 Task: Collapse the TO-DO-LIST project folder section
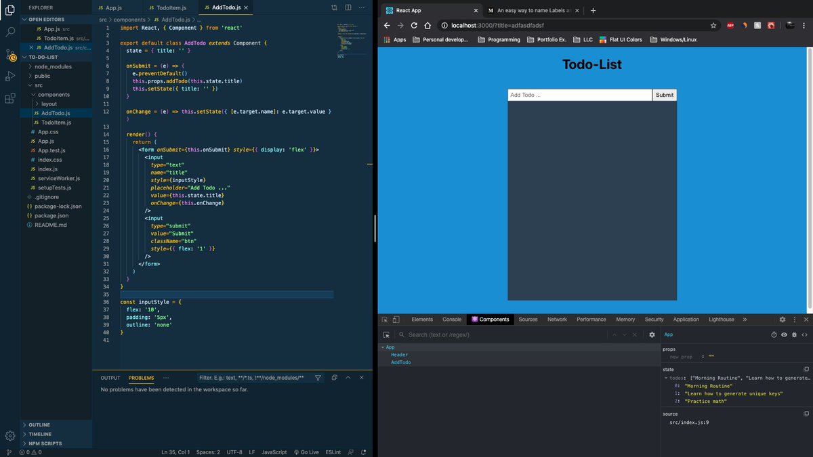57,58
